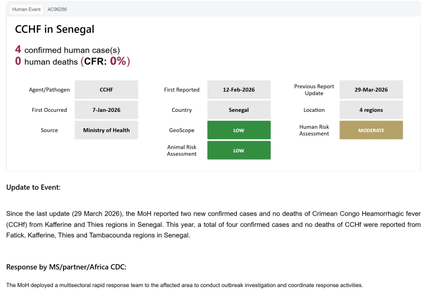Click the green GeoScope LOW badge

click(x=239, y=130)
